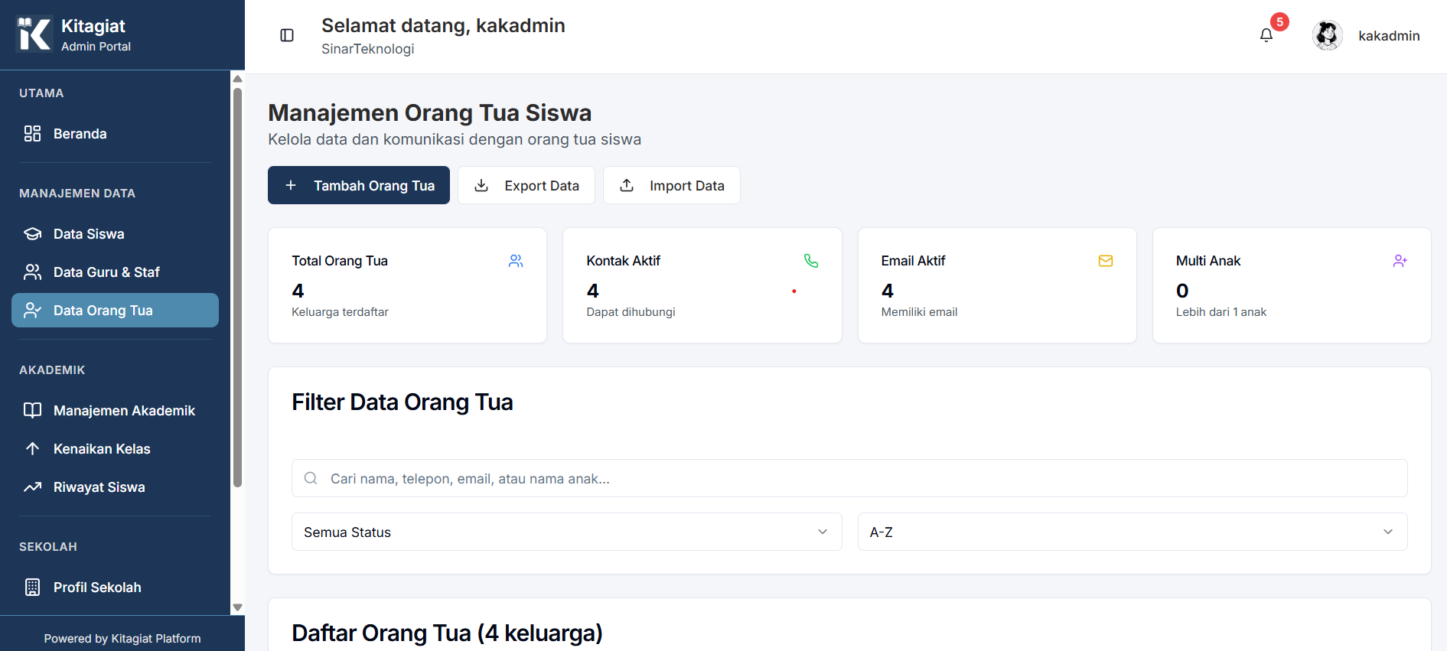Click the Riwayat Siswa trending chart icon
The width and height of the screenshot is (1447, 651).
pyautogui.click(x=32, y=487)
